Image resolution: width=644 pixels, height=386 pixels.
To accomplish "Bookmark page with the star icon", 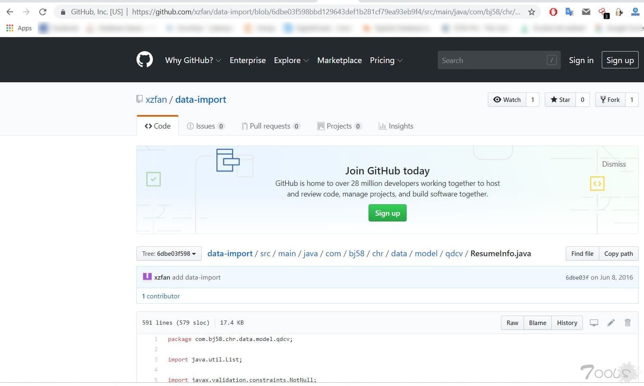I will 532,12.
